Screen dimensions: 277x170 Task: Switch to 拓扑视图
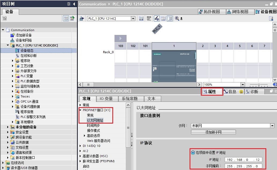[x=212, y=12]
